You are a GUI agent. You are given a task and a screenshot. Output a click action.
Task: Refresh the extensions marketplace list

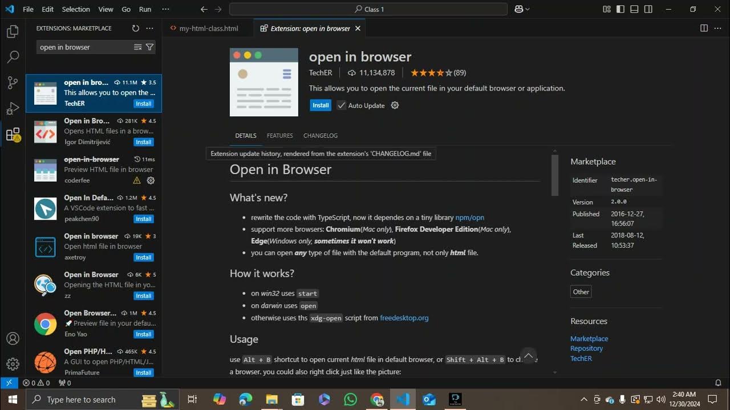click(135, 28)
